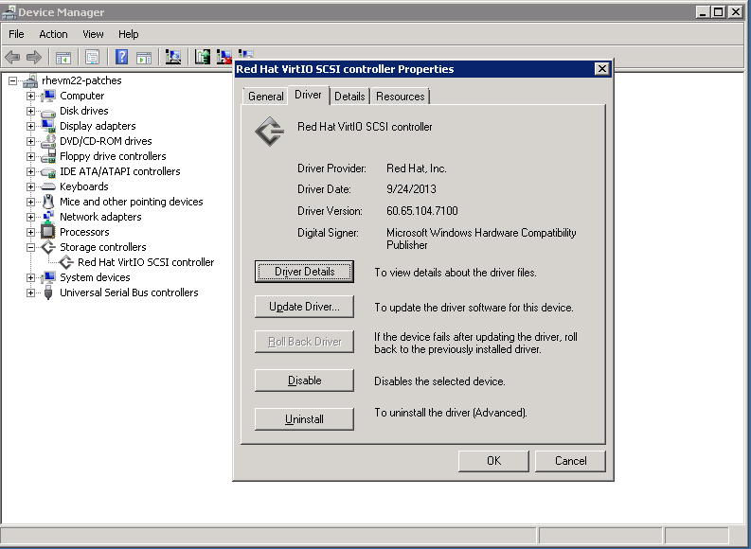This screenshot has width=751, height=549.
Task: Click the Display adapters category icon
Action: pos(48,126)
